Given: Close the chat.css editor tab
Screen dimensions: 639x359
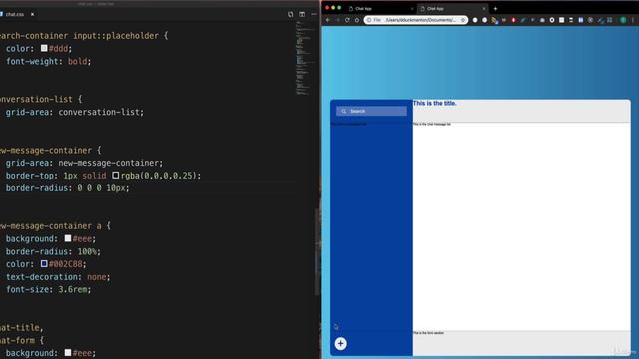Looking at the screenshot, I should pyautogui.click(x=32, y=14).
